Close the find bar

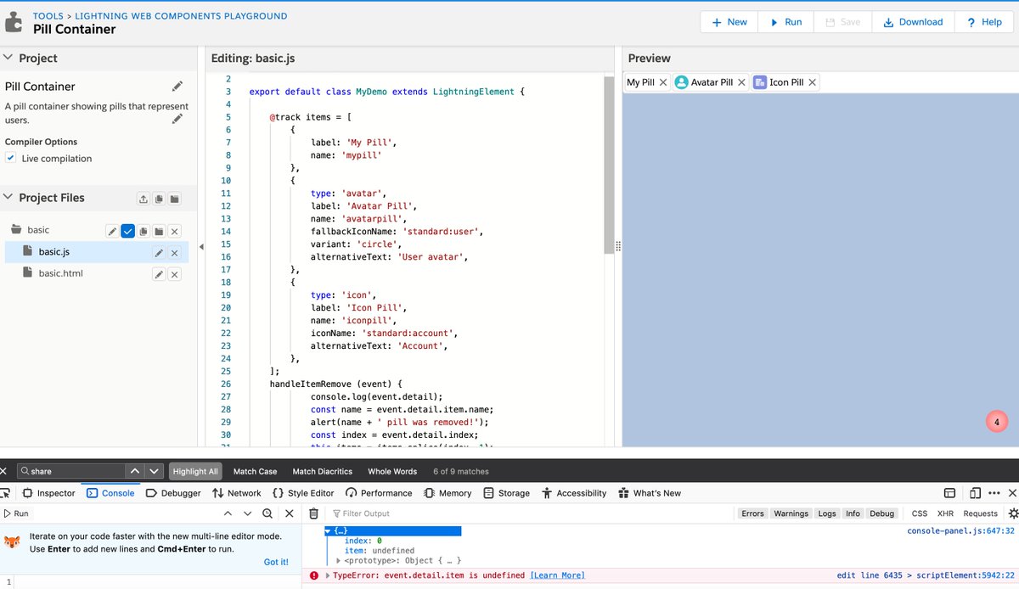3,471
